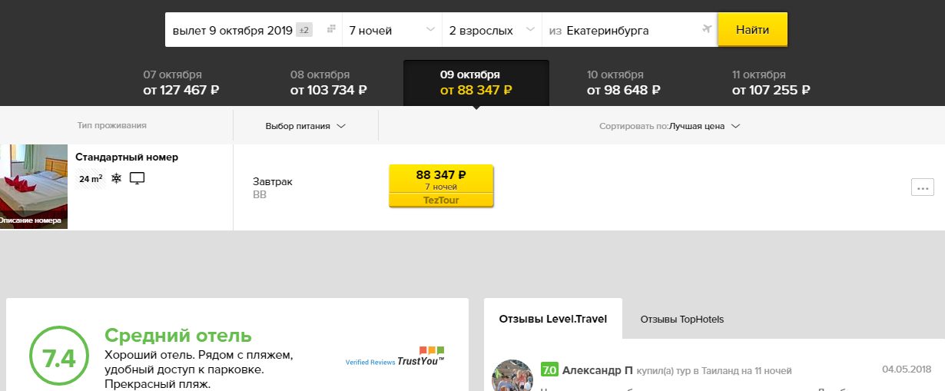
Task: Open the 2 взрослых travelers dropdown
Action: coord(492,31)
